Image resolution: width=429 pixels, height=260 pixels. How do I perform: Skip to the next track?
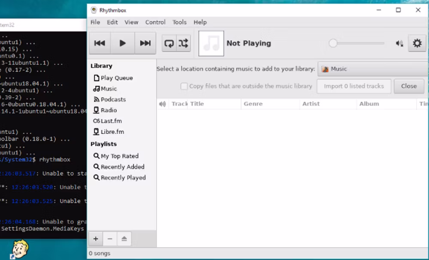pyautogui.click(x=145, y=43)
